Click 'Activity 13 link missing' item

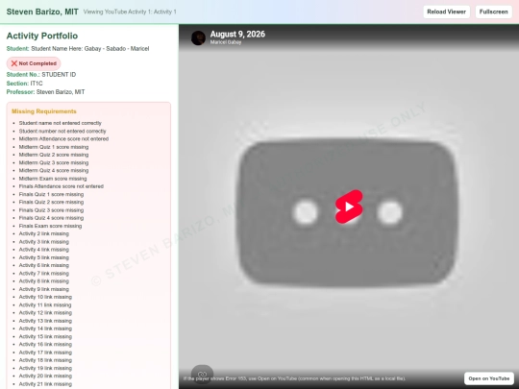point(45,321)
